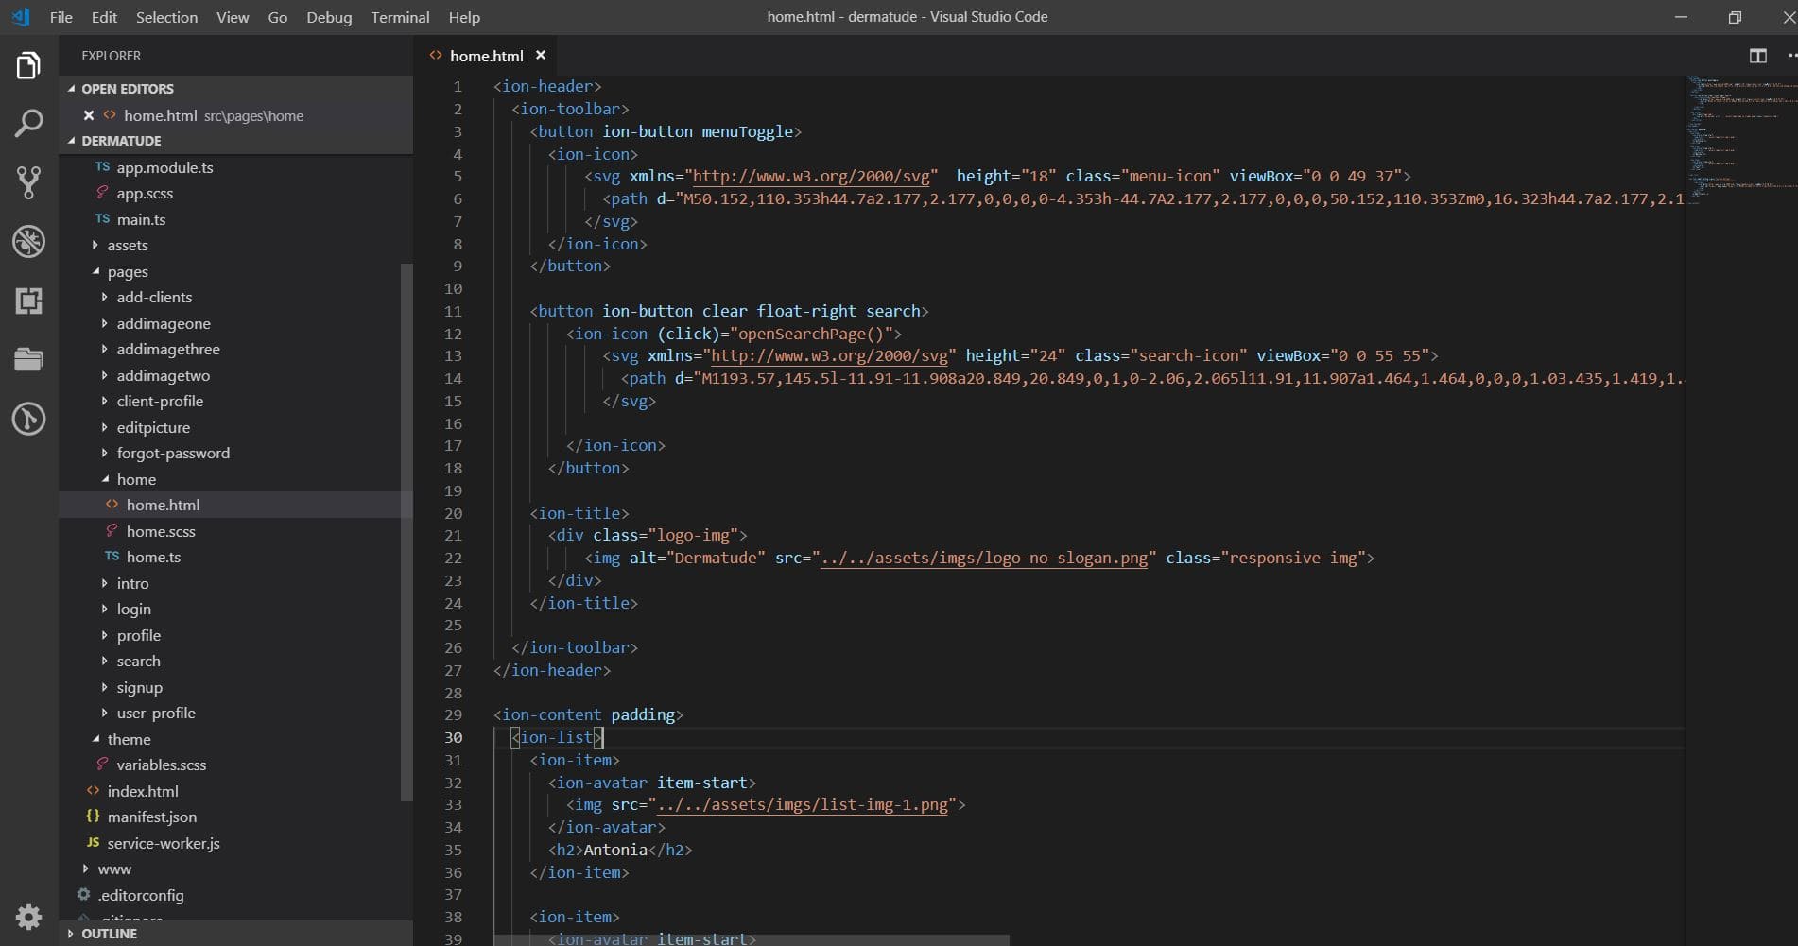This screenshot has height=946, width=1798.
Task: Click the Explorer sidebar vertical scrollbar
Action: click(406, 531)
